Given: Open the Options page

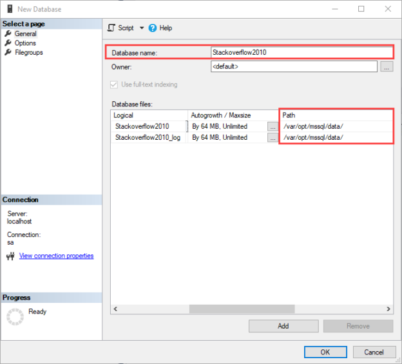Looking at the screenshot, I should (25, 43).
